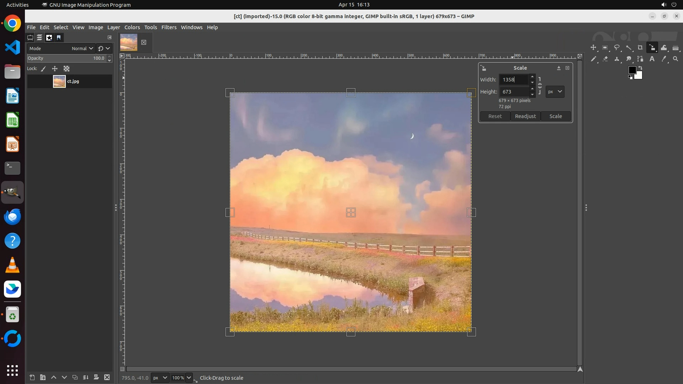Select the Text tool

[652, 59]
